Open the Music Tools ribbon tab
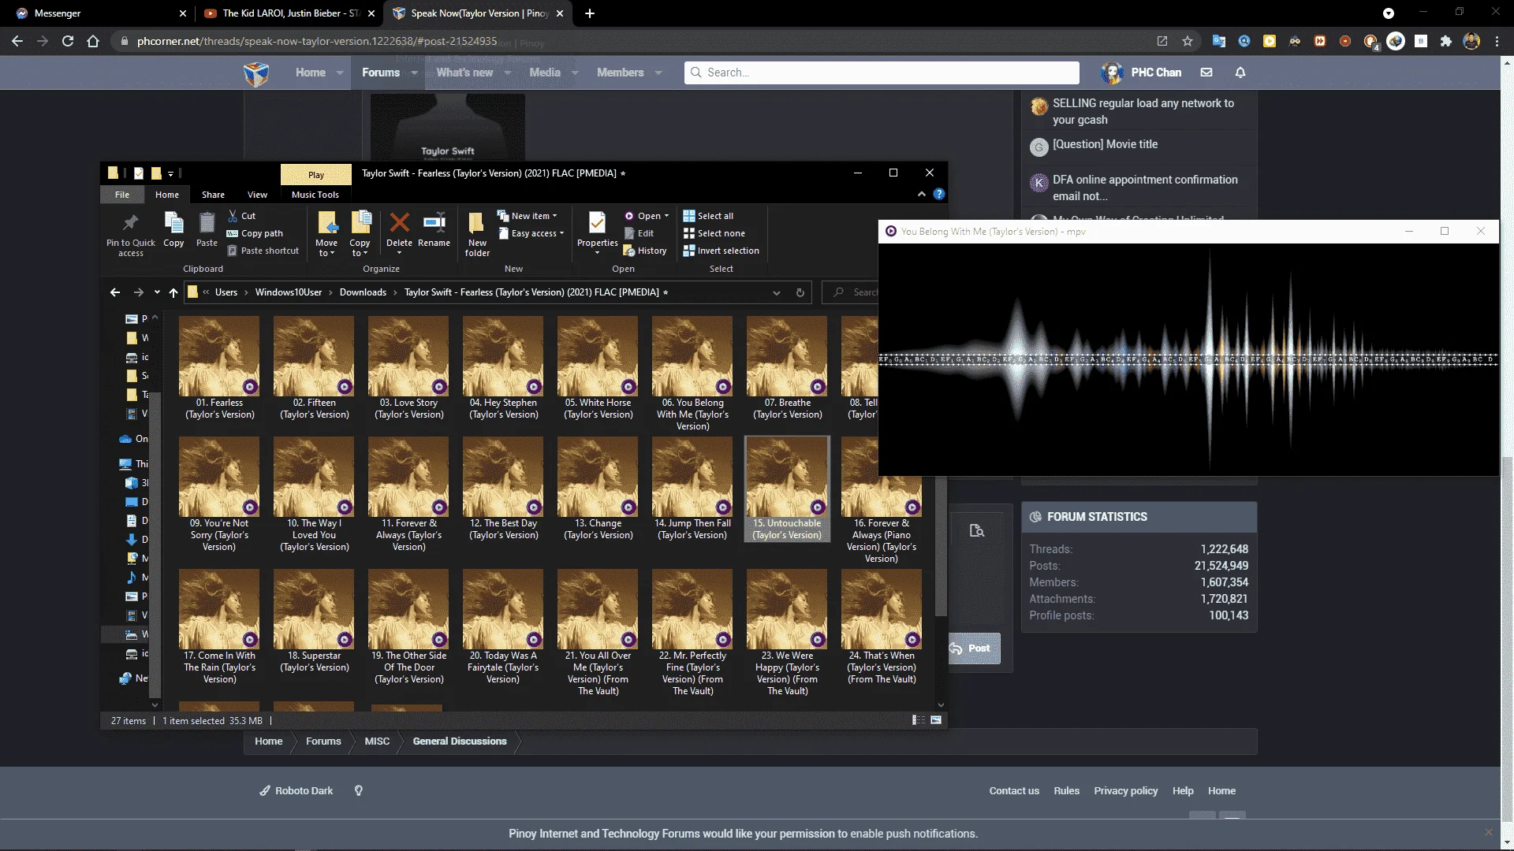 [x=315, y=195]
